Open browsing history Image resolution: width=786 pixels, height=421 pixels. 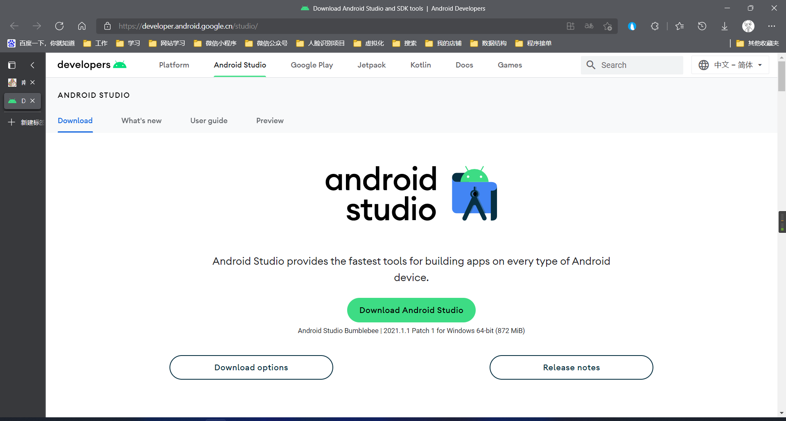tap(702, 26)
